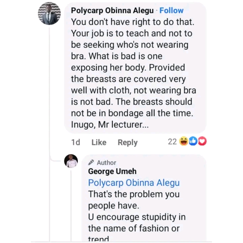The image size is (243, 243).
Task: Reply to Polycarp's comment
Action: coord(128,142)
